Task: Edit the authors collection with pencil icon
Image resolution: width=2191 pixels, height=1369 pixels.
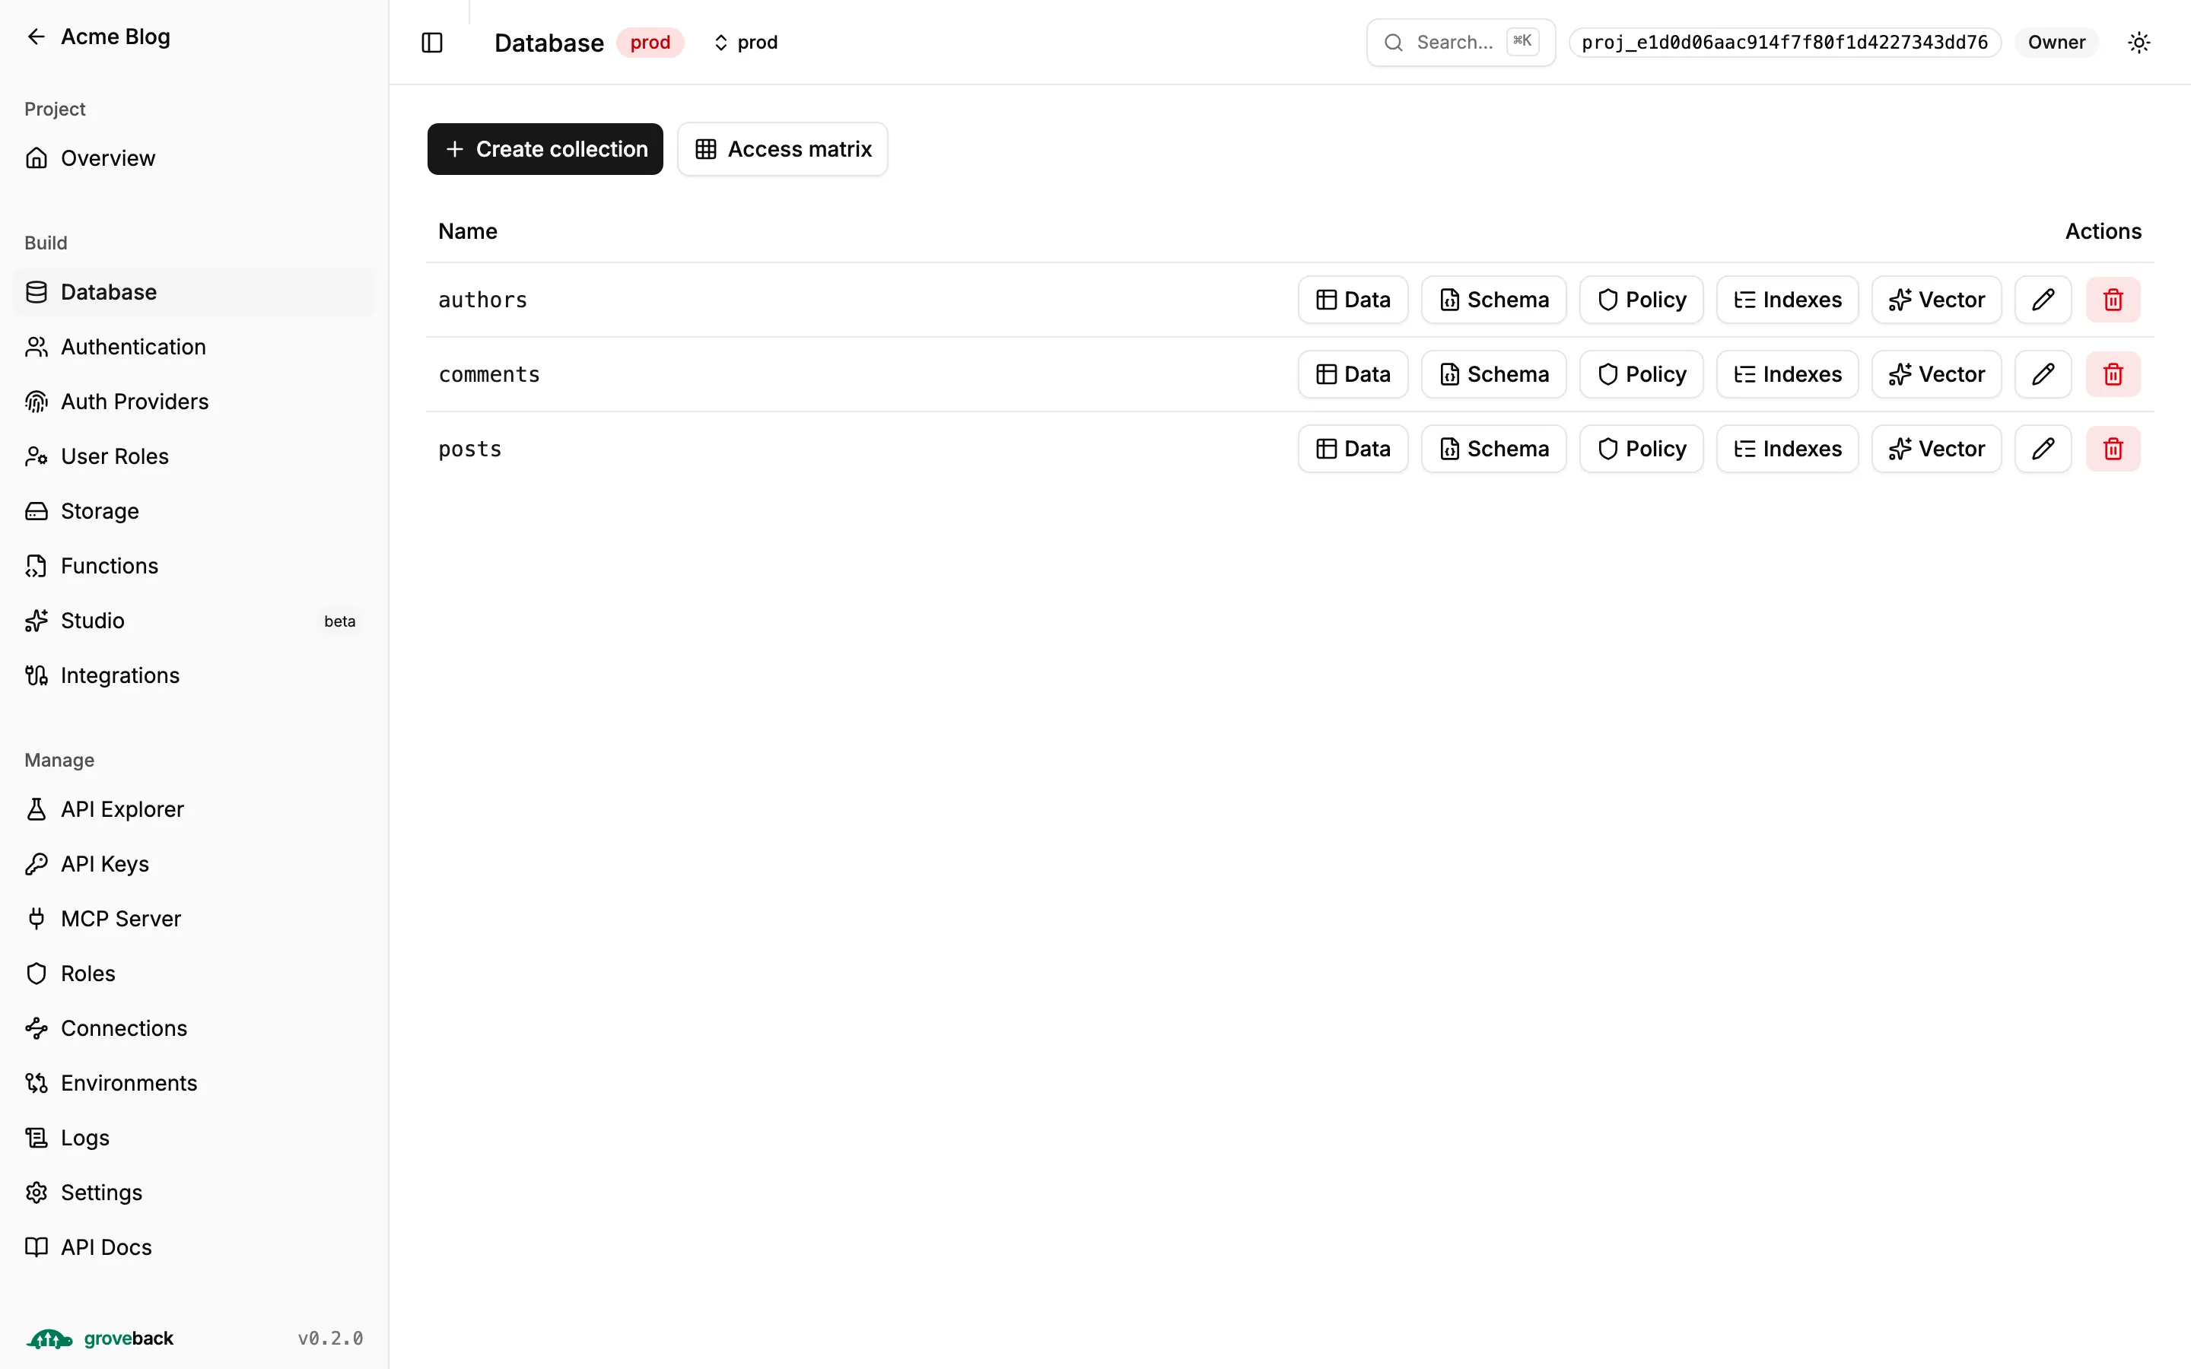Action: [2043, 300]
